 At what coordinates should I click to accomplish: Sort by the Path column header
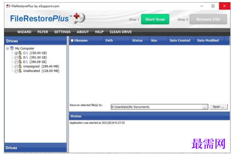pos(117,41)
